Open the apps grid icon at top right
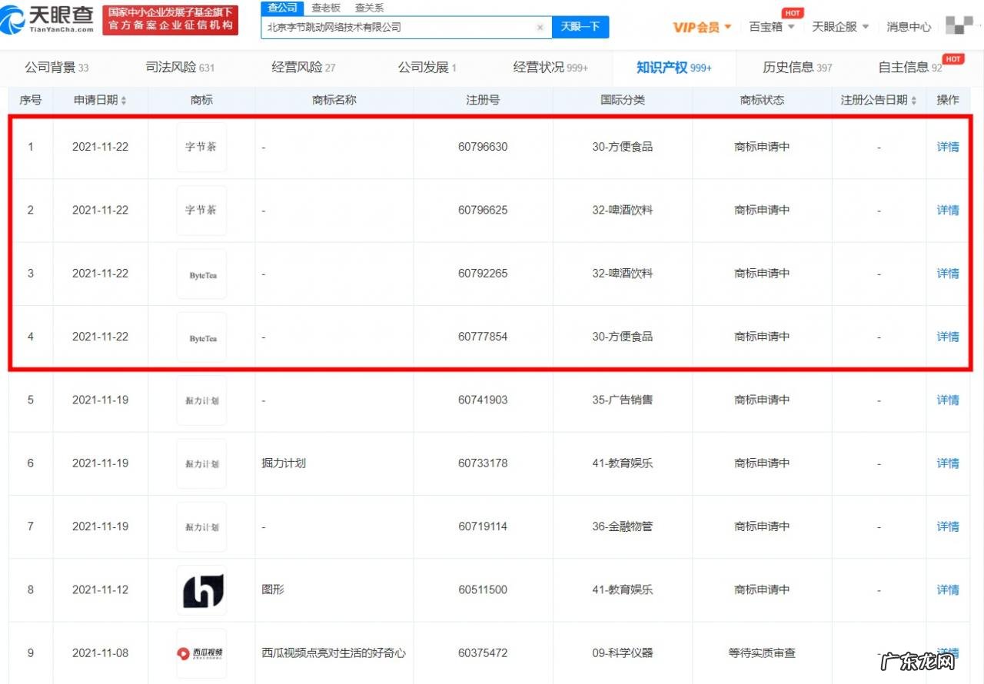Image resolution: width=984 pixels, height=684 pixels. (x=957, y=25)
